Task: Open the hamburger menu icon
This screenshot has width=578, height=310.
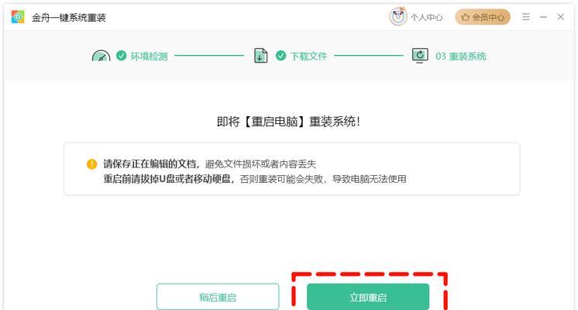Action: [526, 17]
